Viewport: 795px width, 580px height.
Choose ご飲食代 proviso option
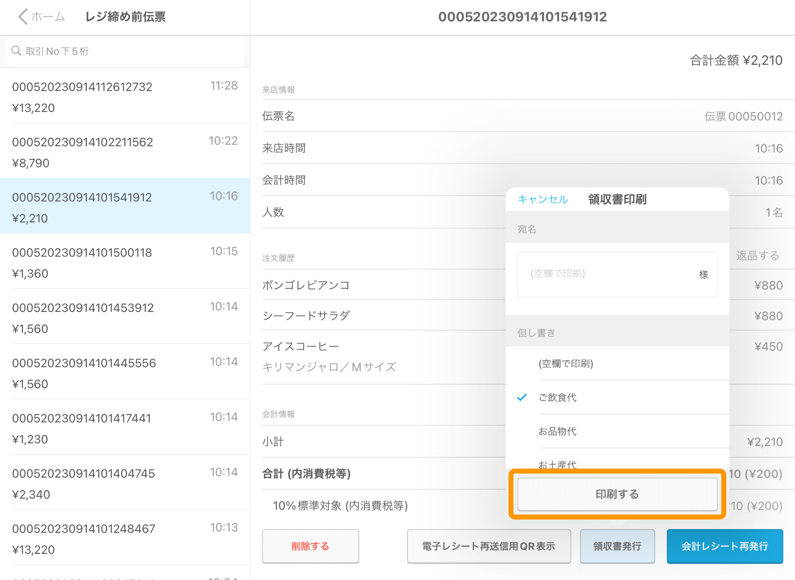click(617, 397)
